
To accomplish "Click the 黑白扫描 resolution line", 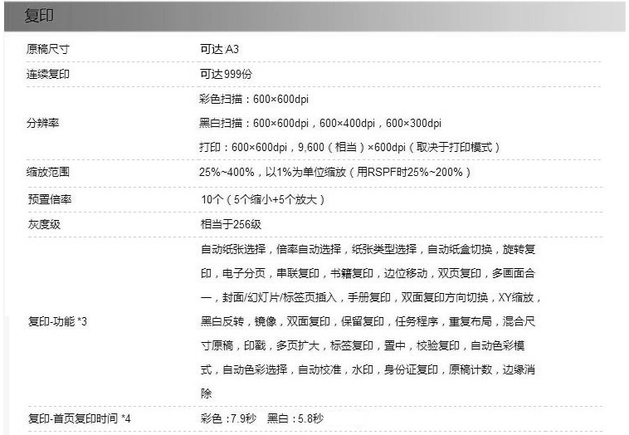I will click(x=320, y=123).
